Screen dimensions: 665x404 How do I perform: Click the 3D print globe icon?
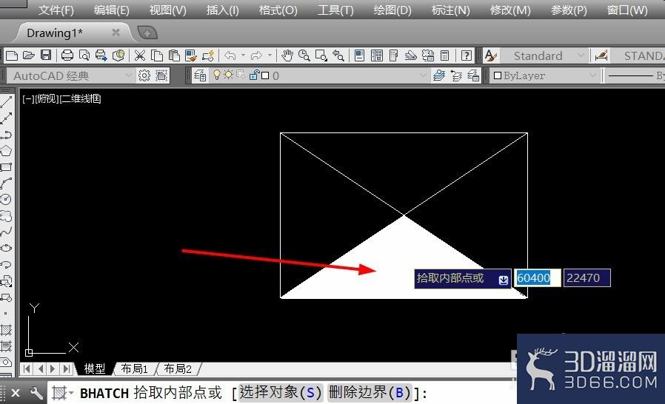pos(118,55)
